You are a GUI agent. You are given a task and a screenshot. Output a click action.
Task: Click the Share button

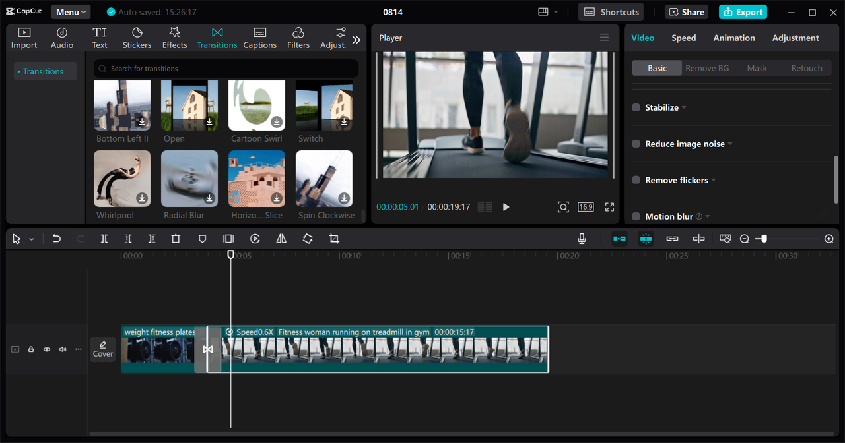click(x=687, y=12)
